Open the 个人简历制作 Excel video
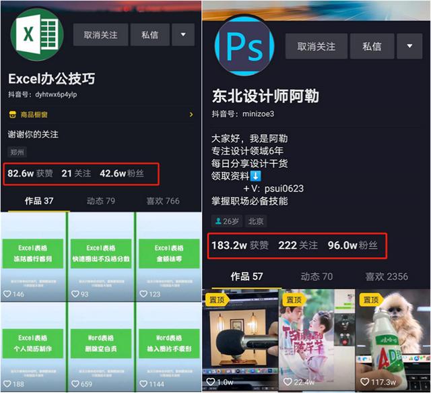The height and width of the screenshot is (393, 431). coord(33,346)
